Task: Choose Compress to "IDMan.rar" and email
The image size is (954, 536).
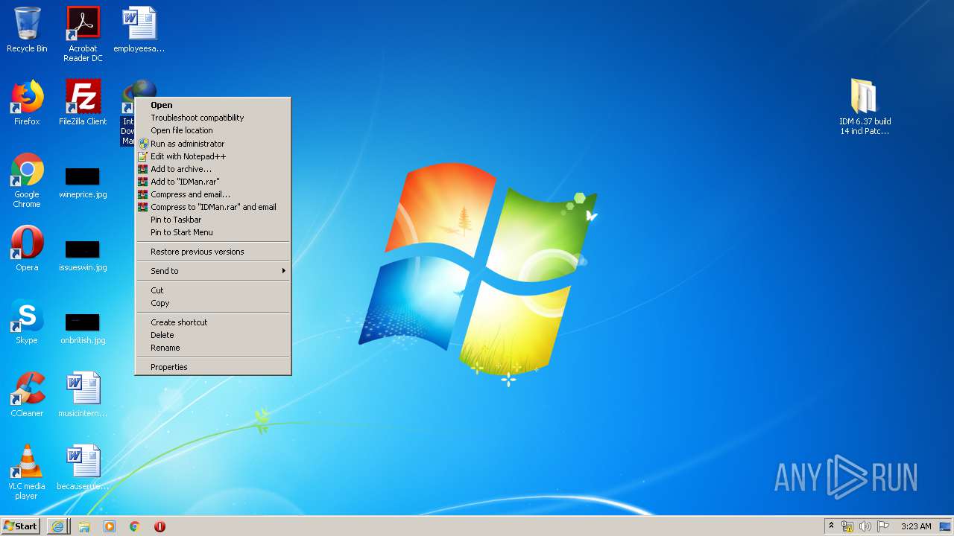Action: [x=213, y=207]
